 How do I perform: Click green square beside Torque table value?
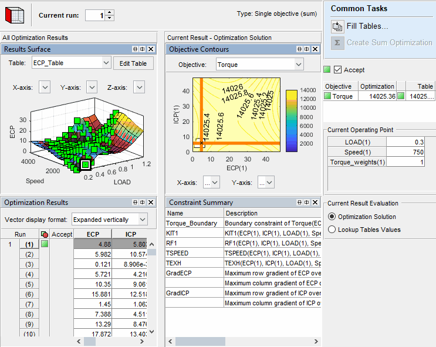pyautogui.click(x=401, y=96)
